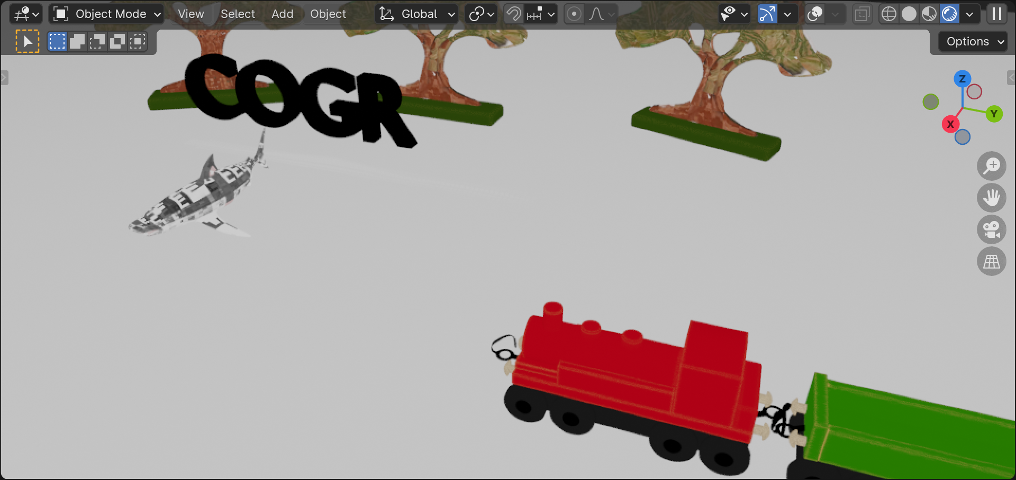Image resolution: width=1016 pixels, height=480 pixels.
Task: Click the Z axis on navigation gizmo
Action: point(963,79)
